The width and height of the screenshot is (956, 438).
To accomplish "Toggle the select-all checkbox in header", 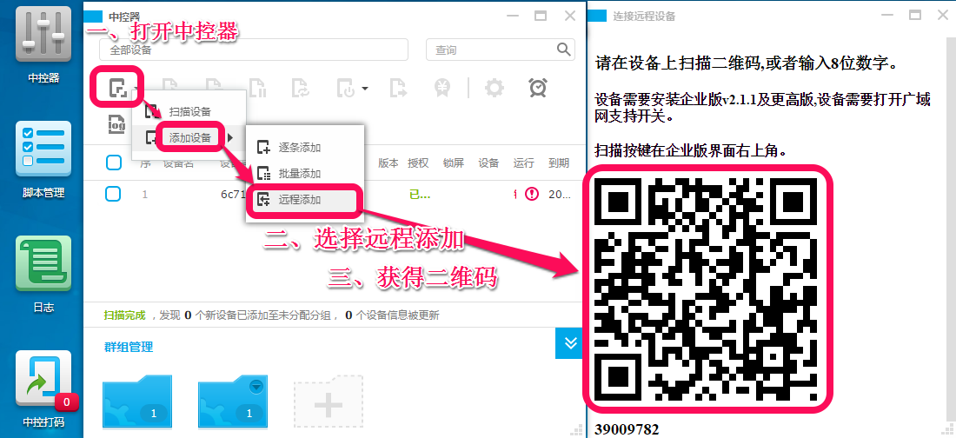I will 113,163.
